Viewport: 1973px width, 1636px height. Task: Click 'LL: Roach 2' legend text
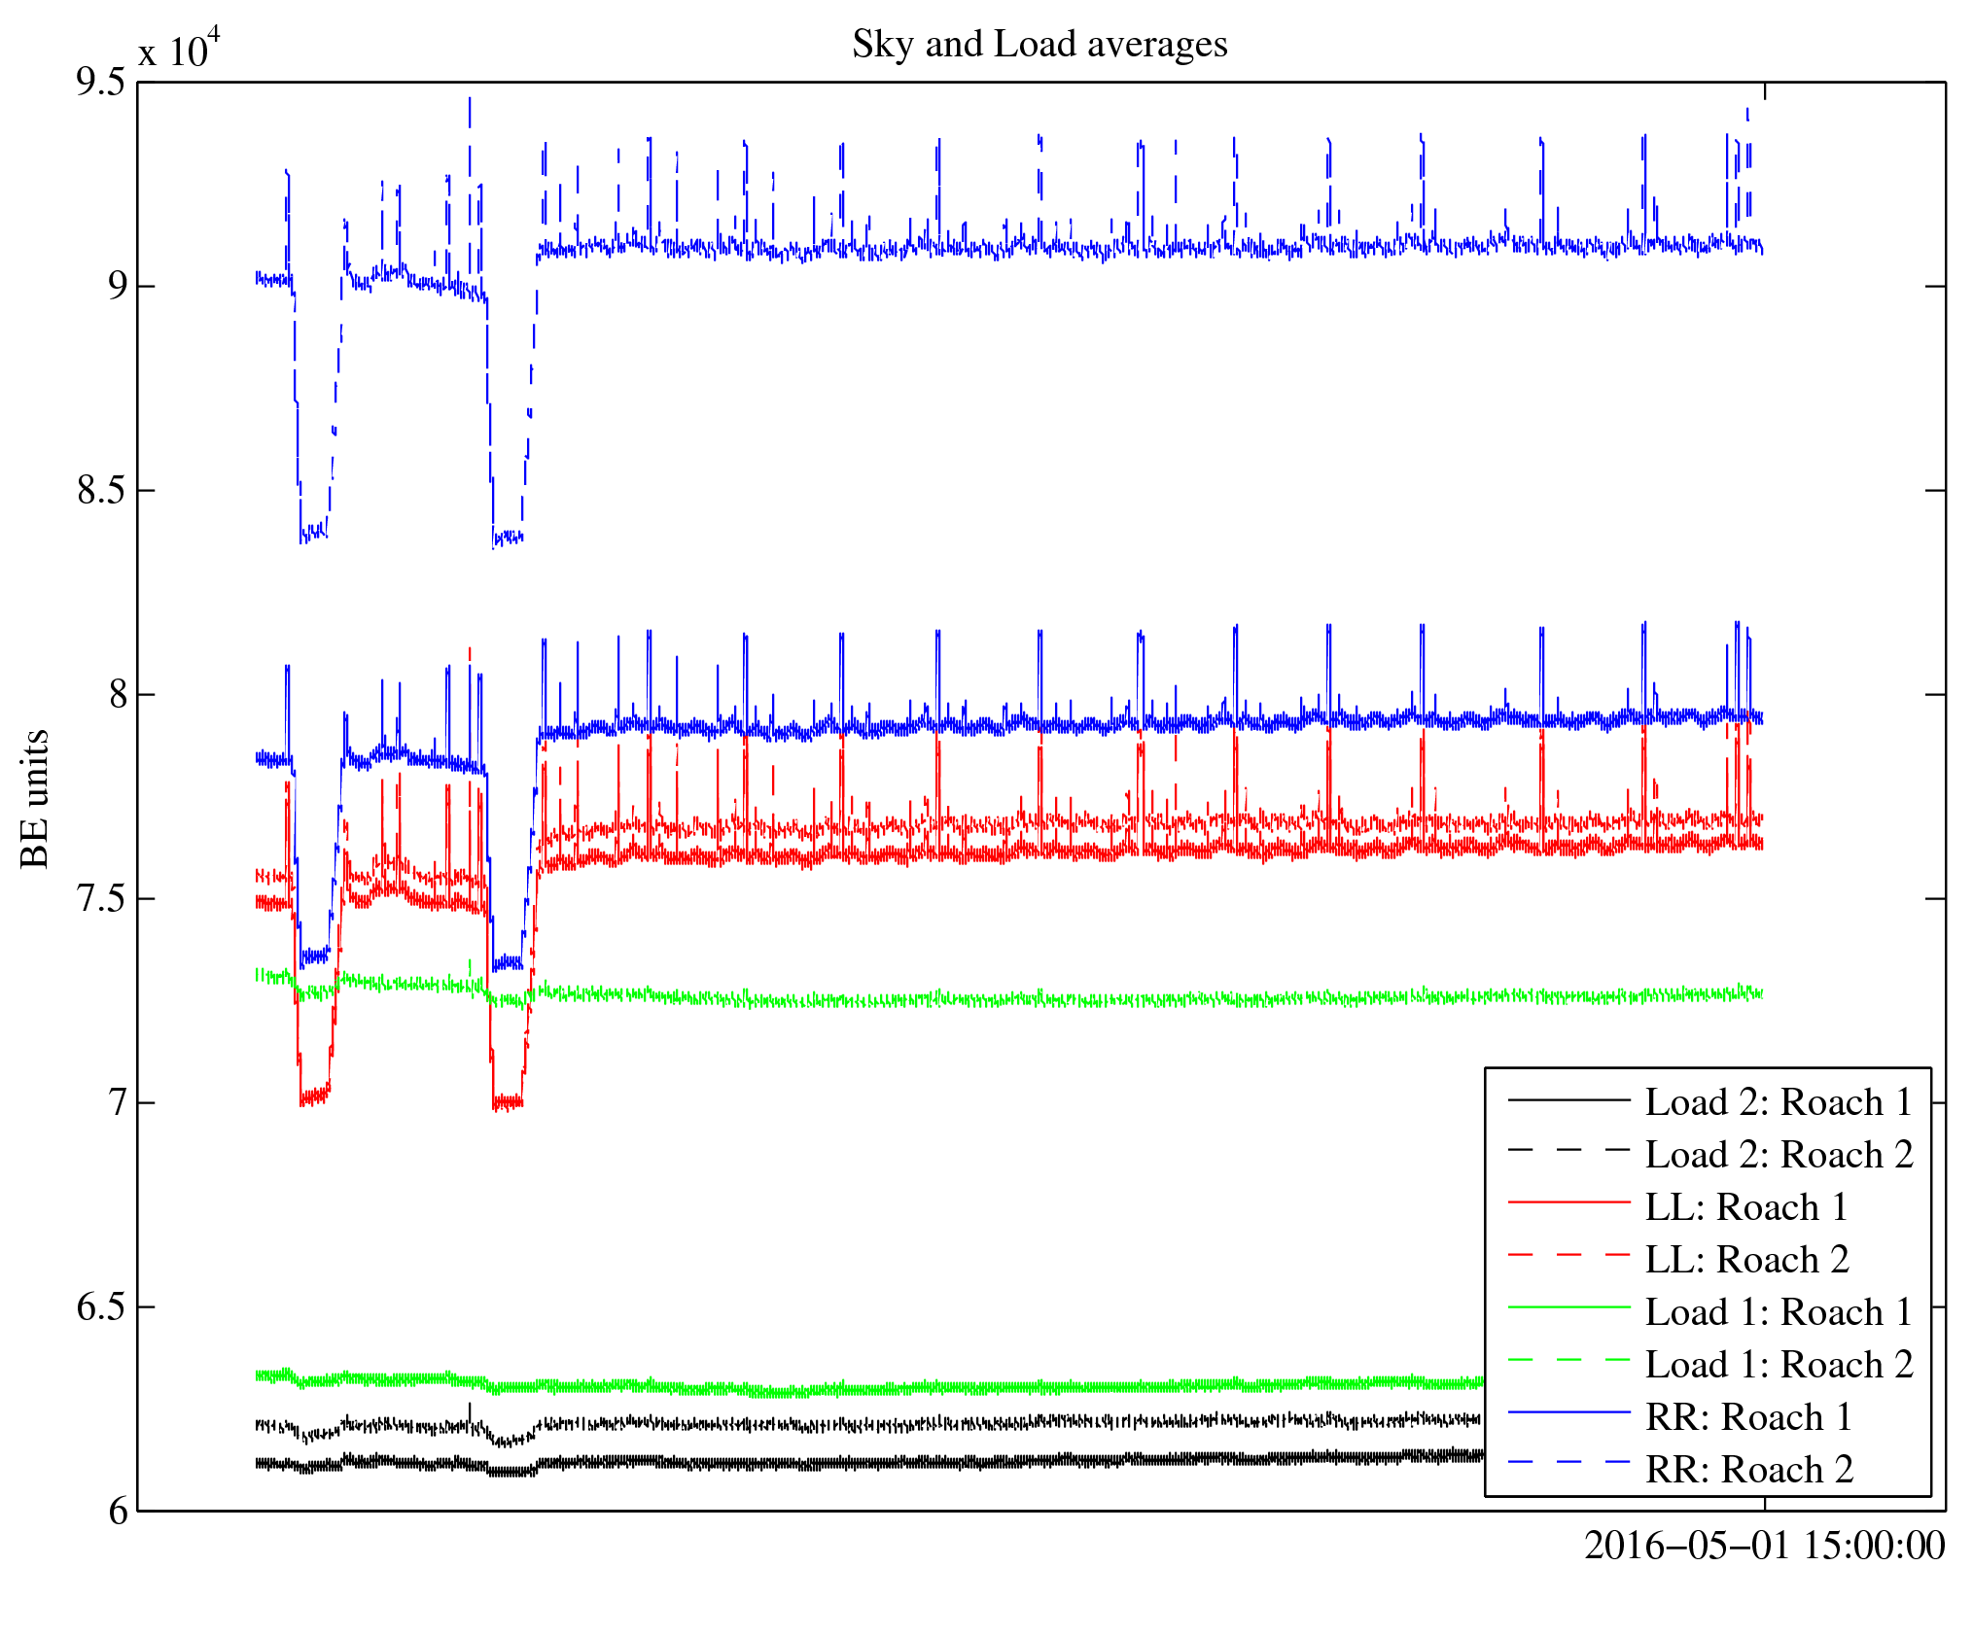click(x=1746, y=1260)
